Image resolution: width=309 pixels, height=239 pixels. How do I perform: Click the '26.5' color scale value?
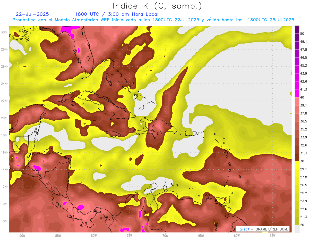pos(303,185)
